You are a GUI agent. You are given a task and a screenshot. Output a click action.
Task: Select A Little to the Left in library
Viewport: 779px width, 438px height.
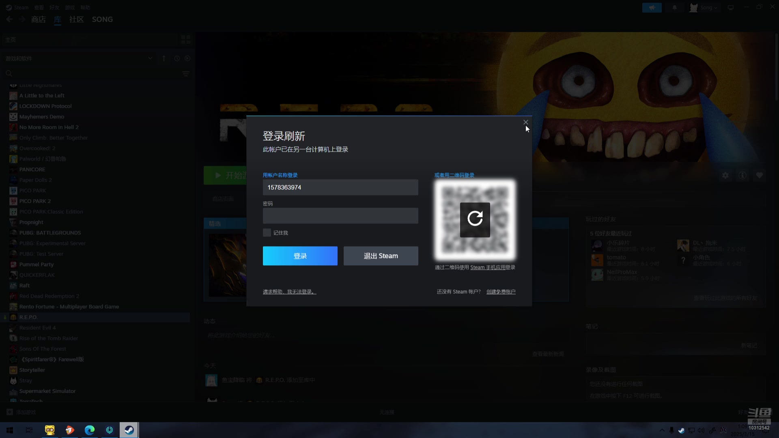click(x=42, y=95)
